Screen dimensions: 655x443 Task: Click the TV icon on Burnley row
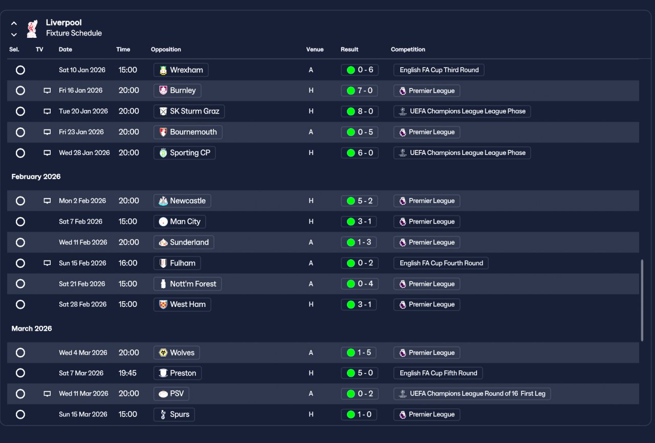(x=47, y=91)
